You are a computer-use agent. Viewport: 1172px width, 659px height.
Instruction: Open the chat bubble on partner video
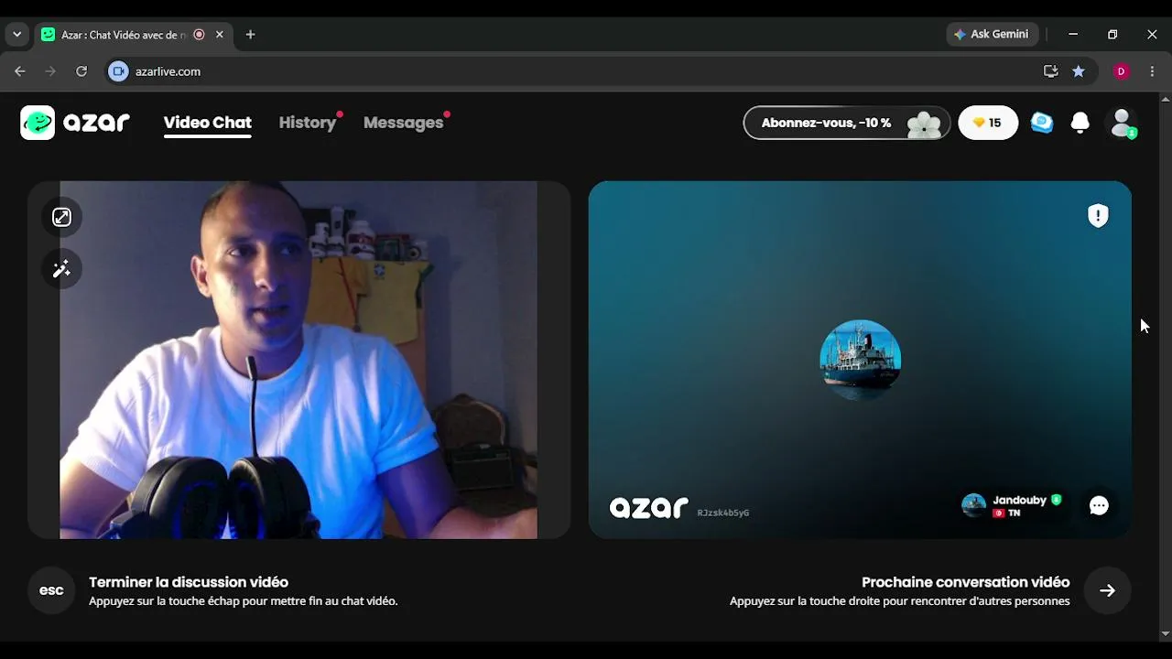1099,506
